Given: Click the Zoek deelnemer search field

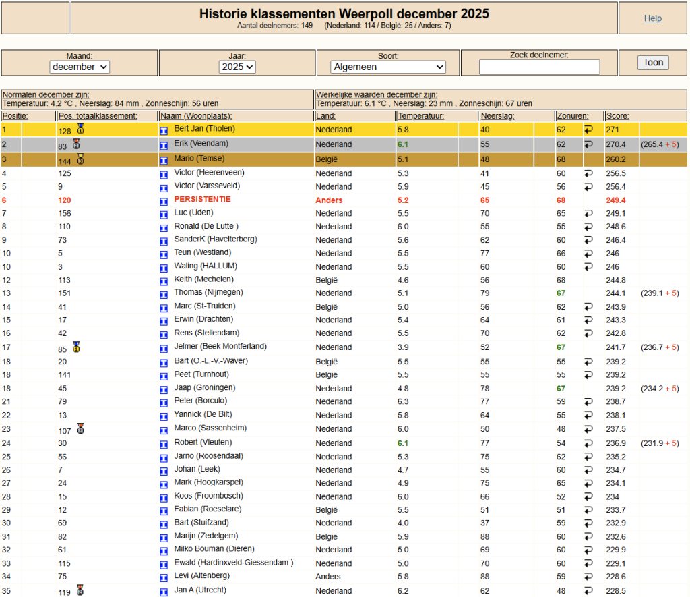Looking at the screenshot, I should pyautogui.click(x=539, y=67).
